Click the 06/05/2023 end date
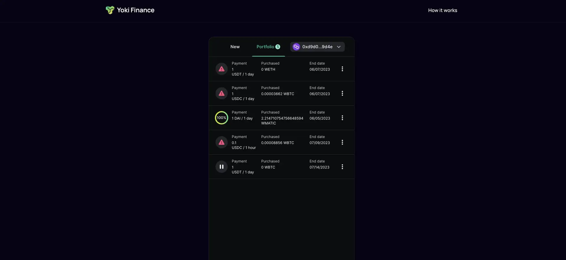Image resolution: width=566 pixels, height=260 pixels. tap(320, 118)
